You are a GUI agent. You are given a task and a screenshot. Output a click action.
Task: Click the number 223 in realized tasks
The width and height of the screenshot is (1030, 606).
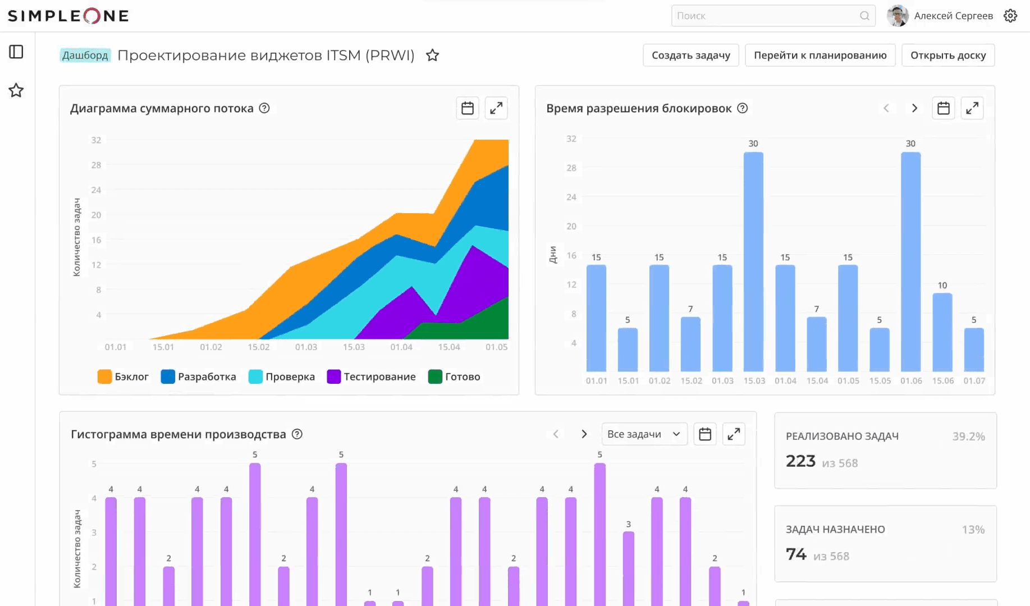pos(800,461)
